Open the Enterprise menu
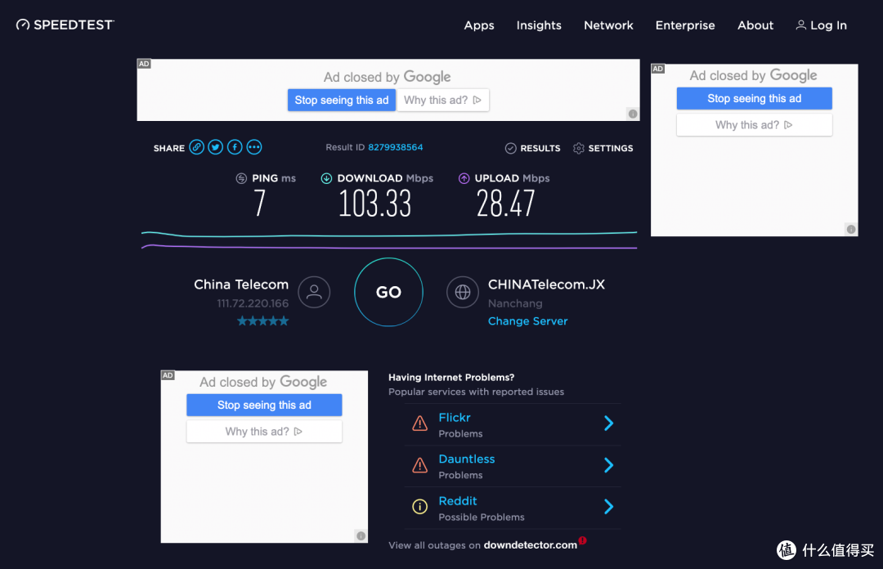The height and width of the screenshot is (569, 883). (x=685, y=25)
